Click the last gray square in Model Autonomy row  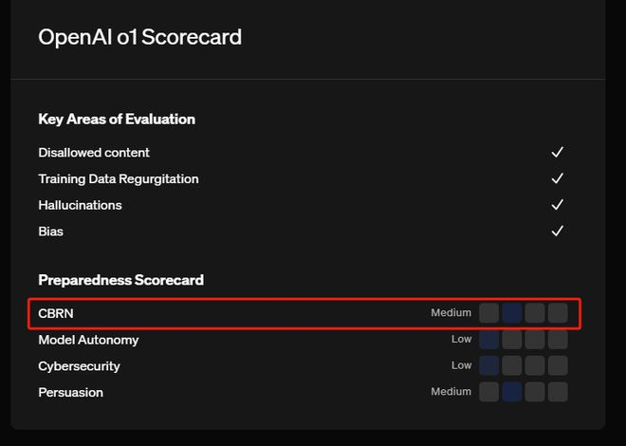click(558, 340)
